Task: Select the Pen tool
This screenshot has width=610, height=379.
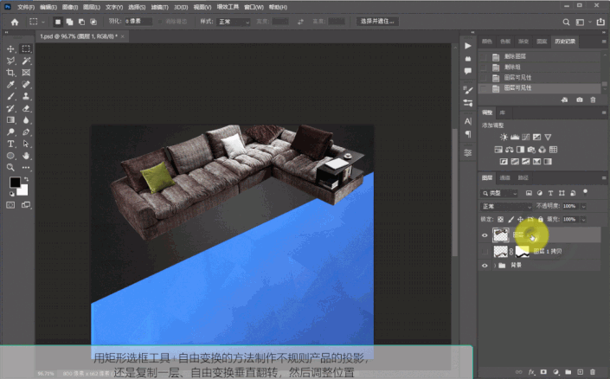Action: [26, 132]
